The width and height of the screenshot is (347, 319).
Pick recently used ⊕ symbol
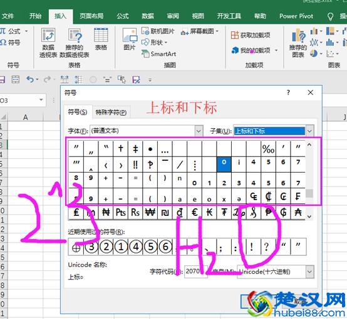pyautogui.click(x=76, y=247)
